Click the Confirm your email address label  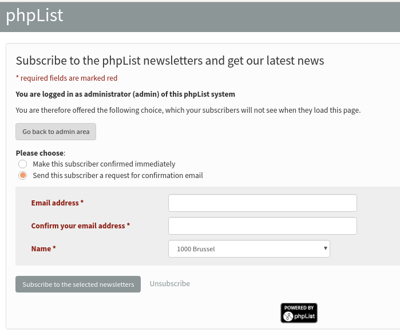pos(81,226)
